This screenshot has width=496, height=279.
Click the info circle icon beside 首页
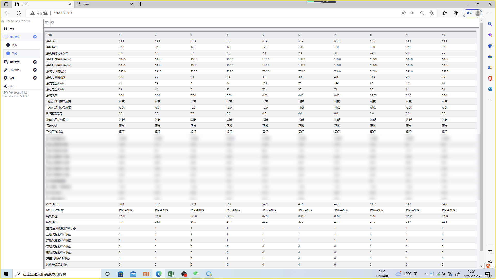(x=6, y=29)
